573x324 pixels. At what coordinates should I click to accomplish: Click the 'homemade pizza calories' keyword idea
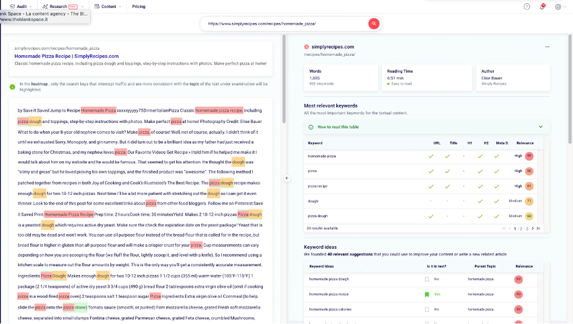330,309
